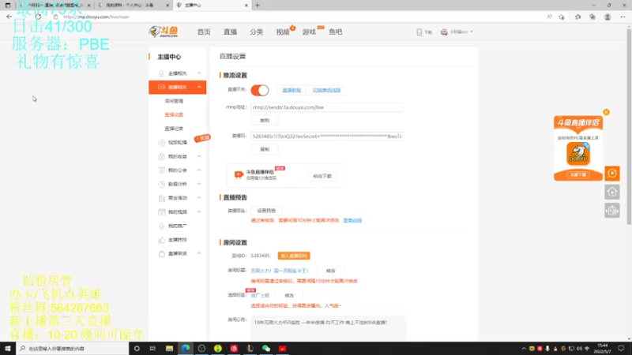Expand the 我的视频 sidebar section
The width and height of the screenshot is (632, 355).
(x=199, y=211)
